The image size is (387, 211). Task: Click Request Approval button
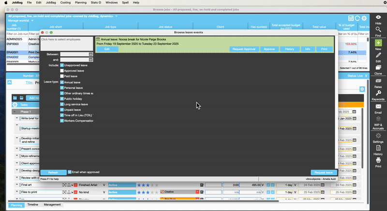tap(244, 49)
